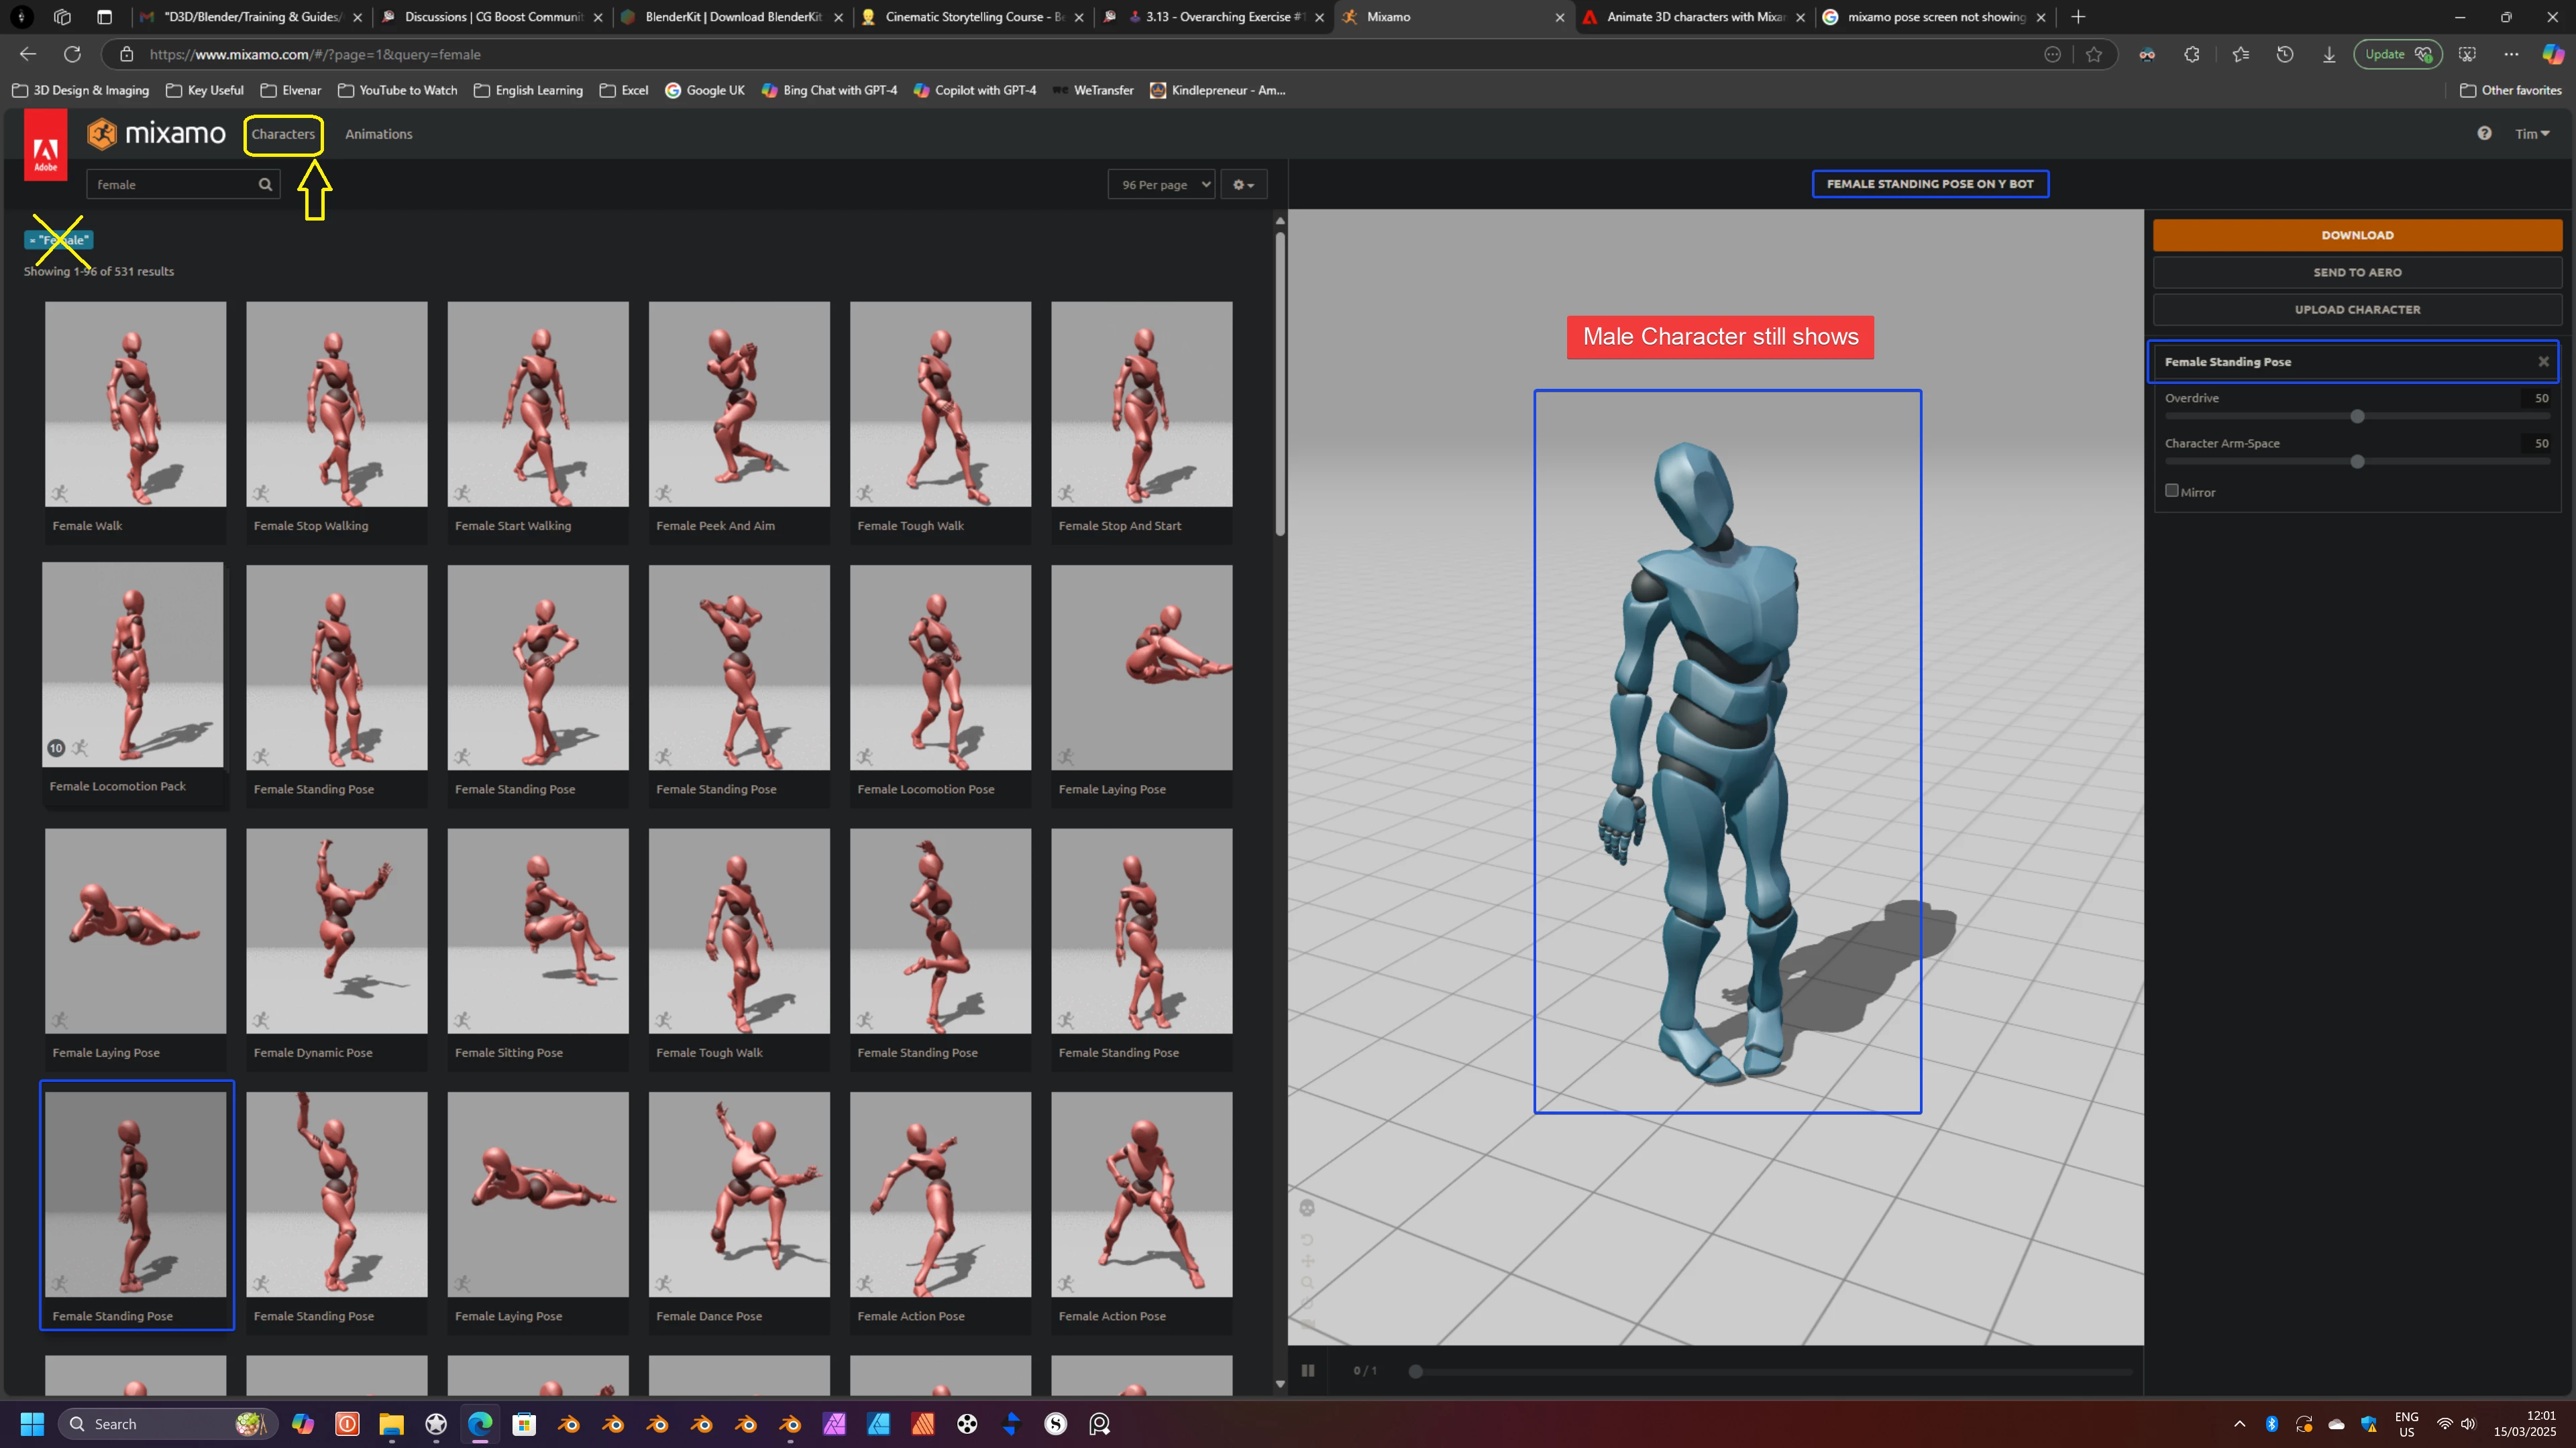Viewport: 2576px width, 1448px height.
Task: Remove the Female Standing Pose with X
Action: (2543, 362)
